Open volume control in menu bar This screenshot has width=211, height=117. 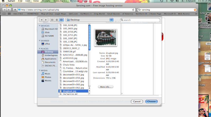click(x=177, y=1)
